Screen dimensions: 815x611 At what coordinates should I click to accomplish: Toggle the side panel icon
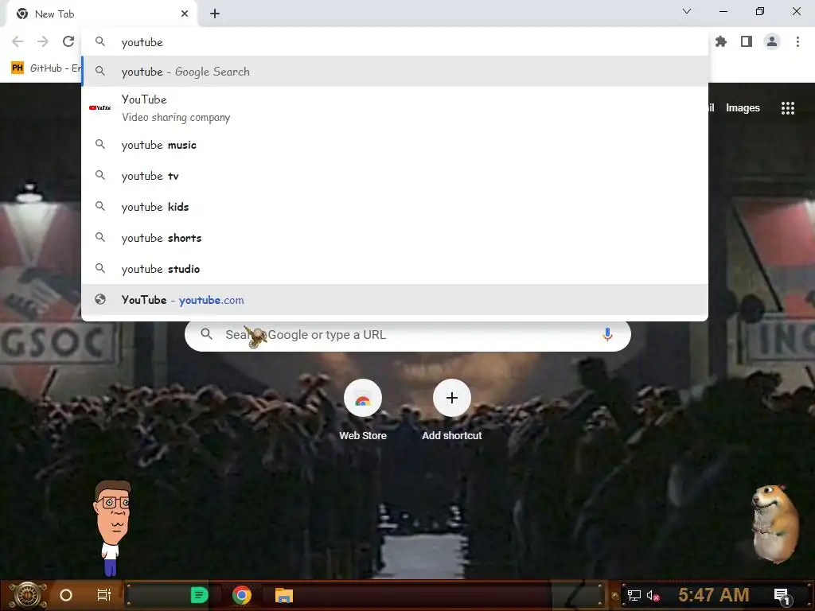click(x=747, y=41)
